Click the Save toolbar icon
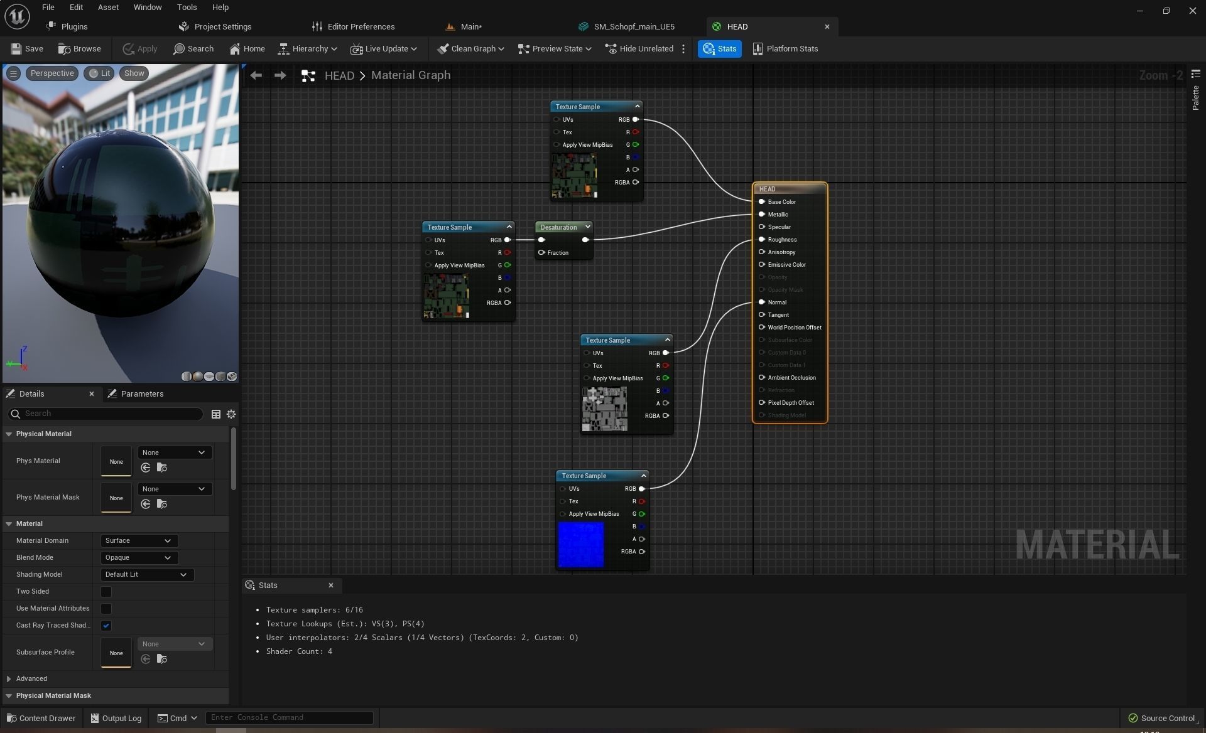The image size is (1206, 733). coord(17,49)
